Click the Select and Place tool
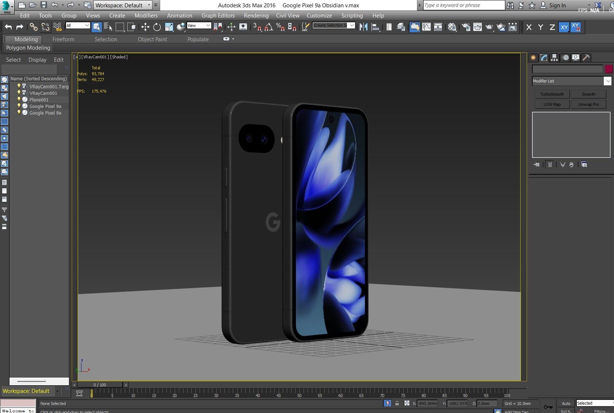The image size is (614, 413). [181, 27]
